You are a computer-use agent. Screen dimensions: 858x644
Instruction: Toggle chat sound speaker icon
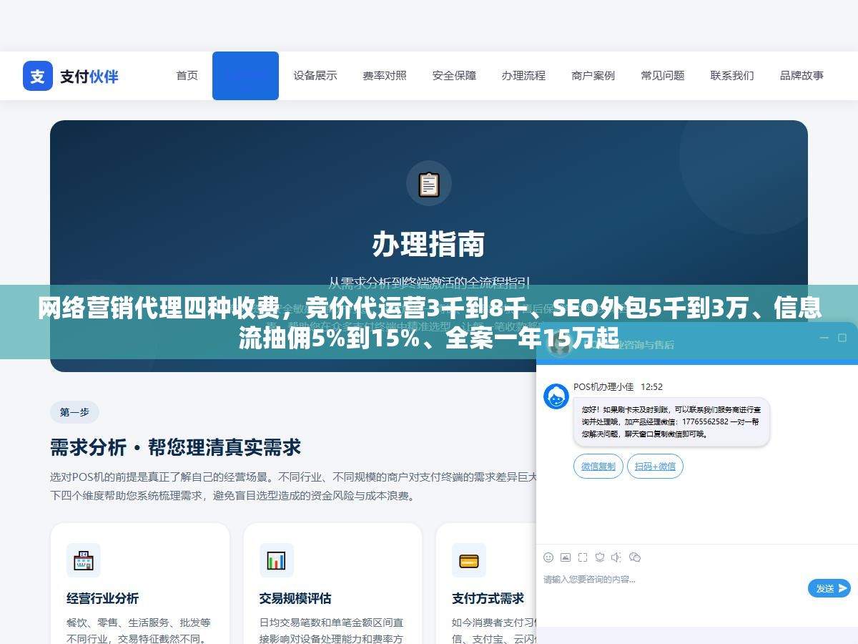[617, 557]
